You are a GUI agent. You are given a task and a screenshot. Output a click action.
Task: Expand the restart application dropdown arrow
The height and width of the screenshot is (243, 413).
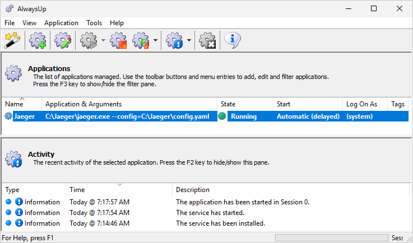[155, 40]
